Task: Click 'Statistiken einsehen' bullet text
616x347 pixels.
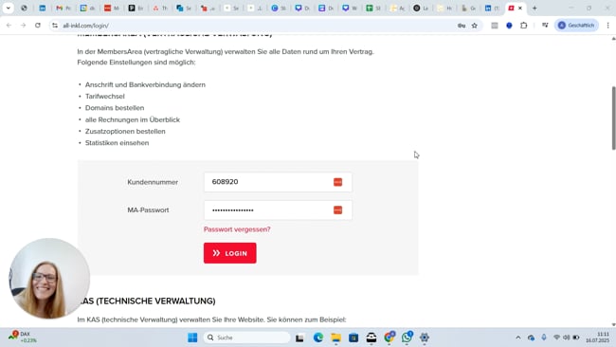Action: coord(118,143)
